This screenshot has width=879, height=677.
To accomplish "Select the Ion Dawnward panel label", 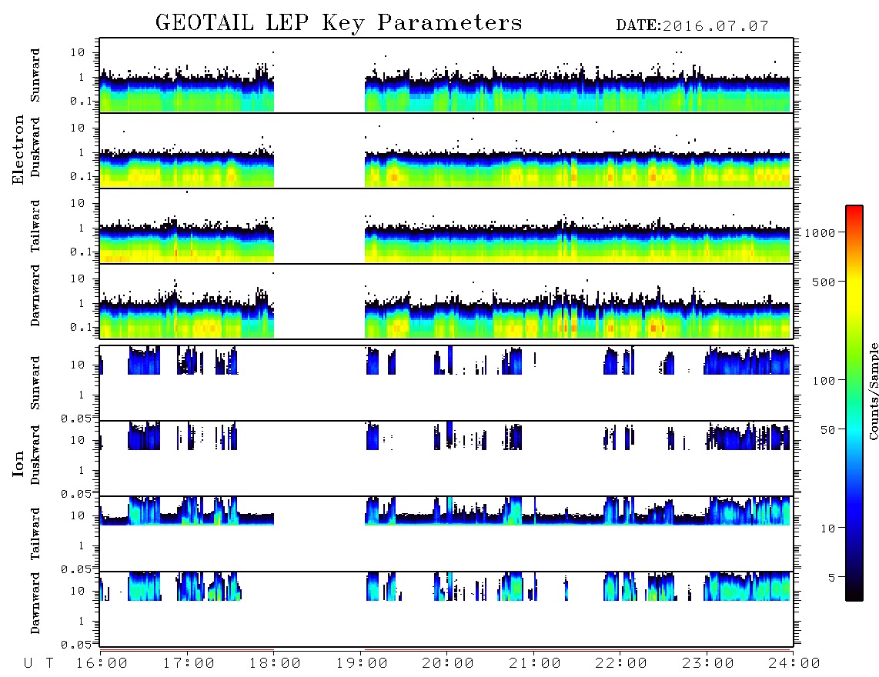I will tap(35, 603).
